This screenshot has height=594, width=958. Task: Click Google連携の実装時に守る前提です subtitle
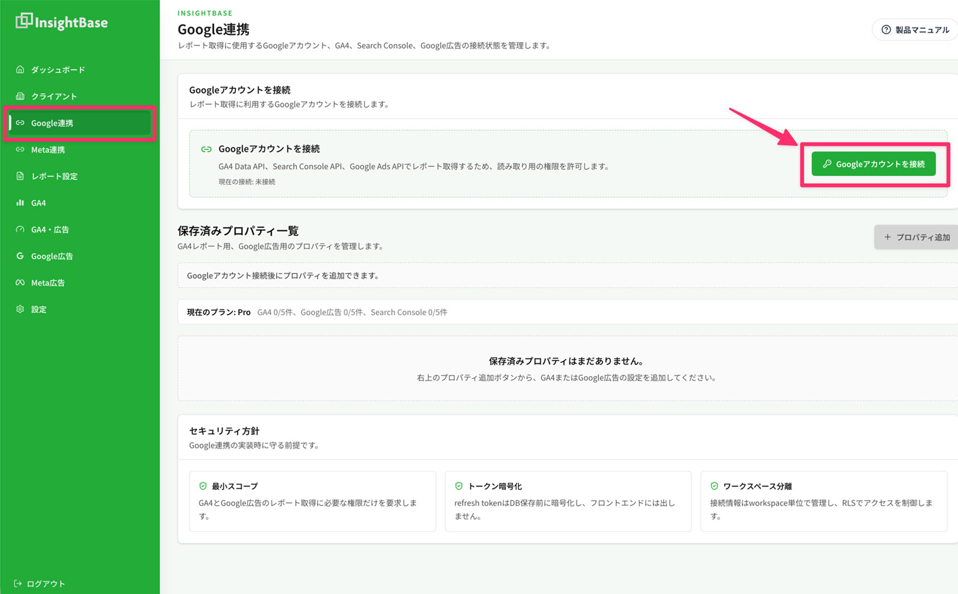(255, 445)
